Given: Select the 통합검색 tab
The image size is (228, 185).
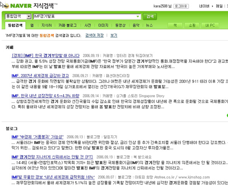Looking at the screenshot, I should pyautogui.click(x=15, y=25).
